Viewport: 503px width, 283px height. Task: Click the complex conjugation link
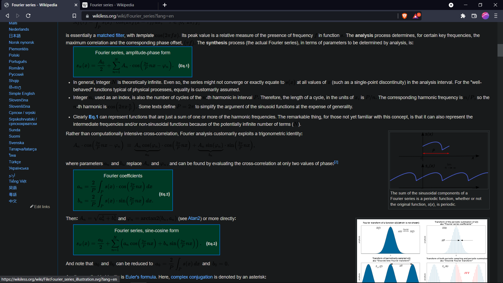pyautogui.click(x=192, y=277)
